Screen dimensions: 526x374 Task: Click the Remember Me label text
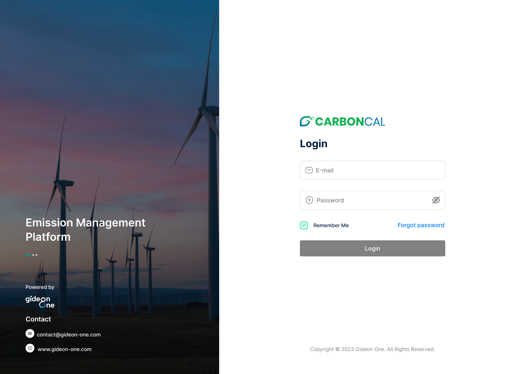point(331,225)
